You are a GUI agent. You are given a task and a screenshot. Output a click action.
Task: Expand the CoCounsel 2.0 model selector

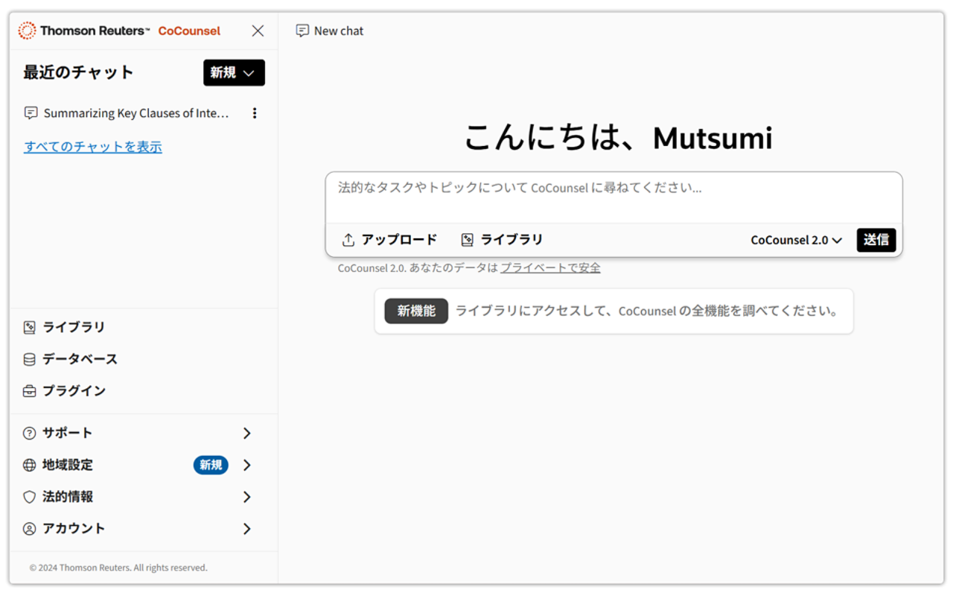pos(795,239)
